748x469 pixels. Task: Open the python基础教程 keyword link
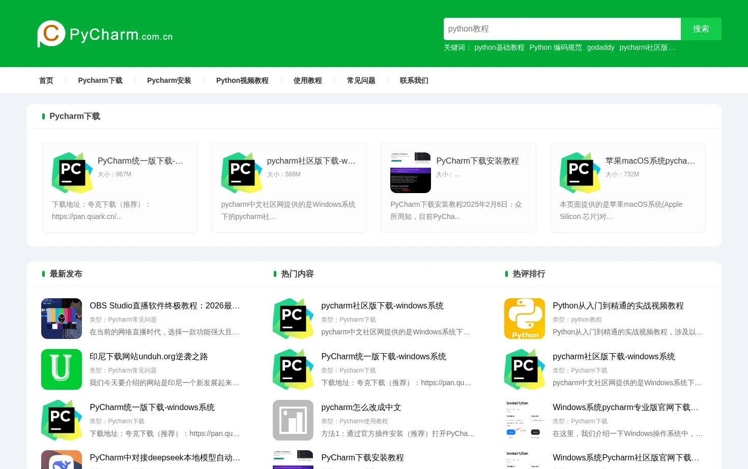tap(499, 47)
